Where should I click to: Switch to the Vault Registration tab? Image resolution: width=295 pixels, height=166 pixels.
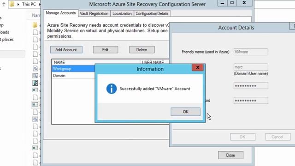tap(94, 13)
